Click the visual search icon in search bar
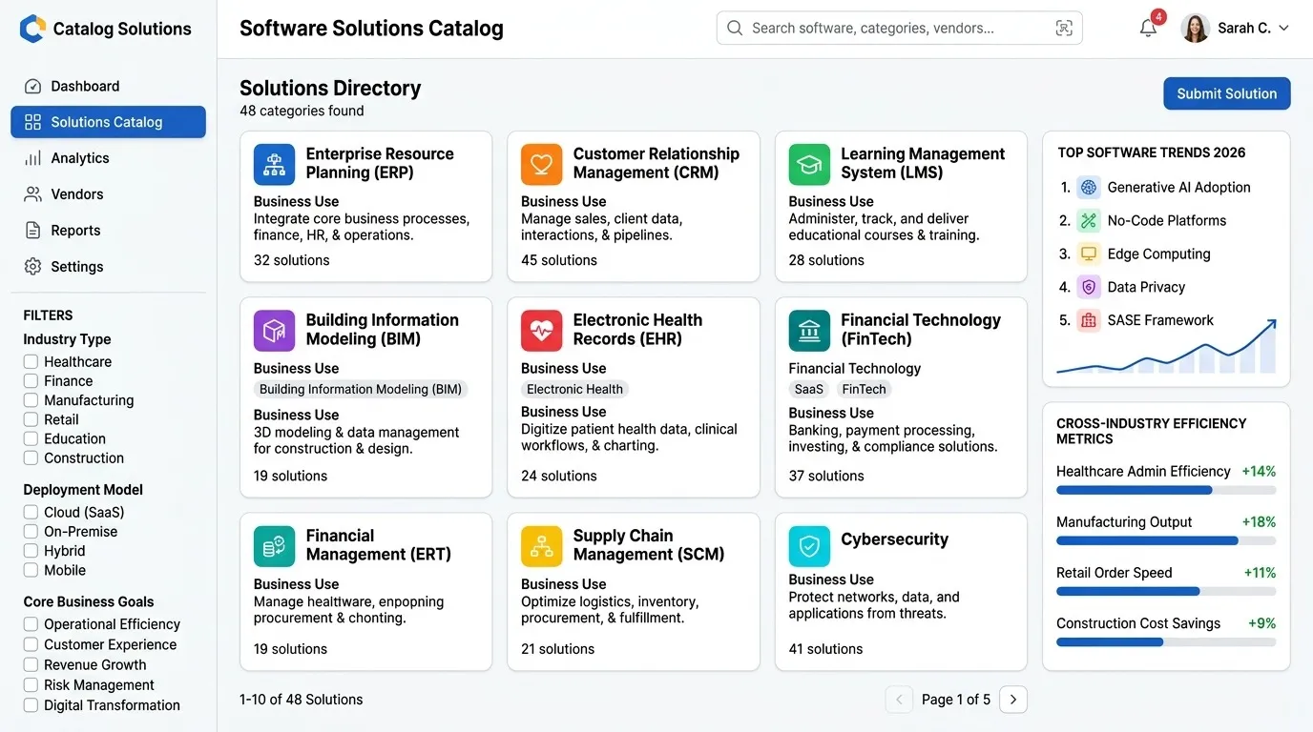This screenshot has height=732, width=1313. point(1064,29)
